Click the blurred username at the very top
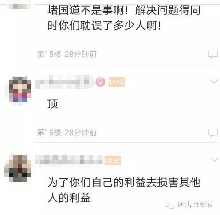 pos(20,6)
